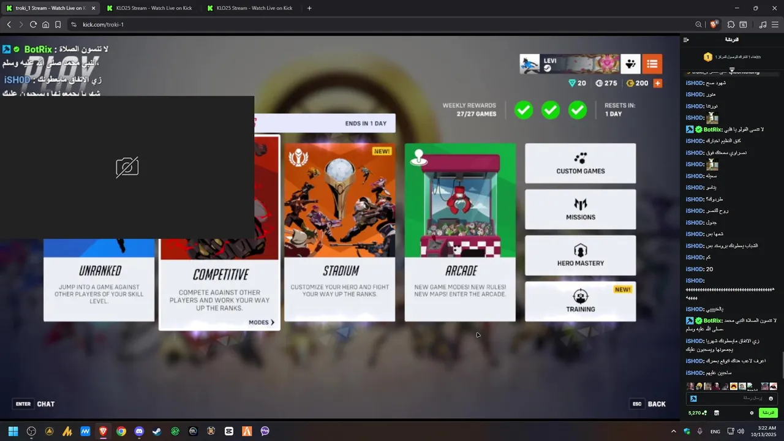This screenshot has height=441, width=784.
Task: Open the CapCut taskbar icon
Action: point(229,431)
